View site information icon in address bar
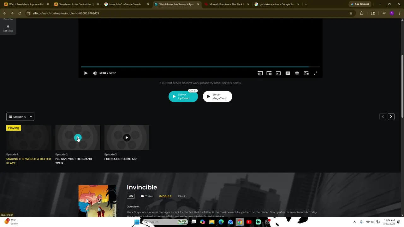The width and height of the screenshot is (404, 227). click(x=29, y=13)
